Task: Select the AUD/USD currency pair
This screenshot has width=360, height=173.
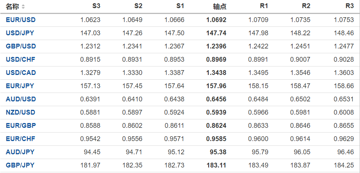Action: coord(21,99)
